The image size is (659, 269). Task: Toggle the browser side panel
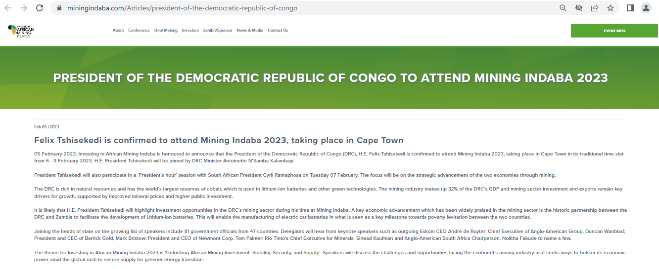[x=630, y=8]
